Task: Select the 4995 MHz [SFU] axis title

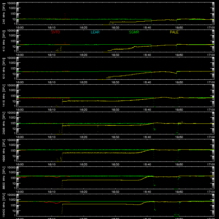Action: click(4, 150)
